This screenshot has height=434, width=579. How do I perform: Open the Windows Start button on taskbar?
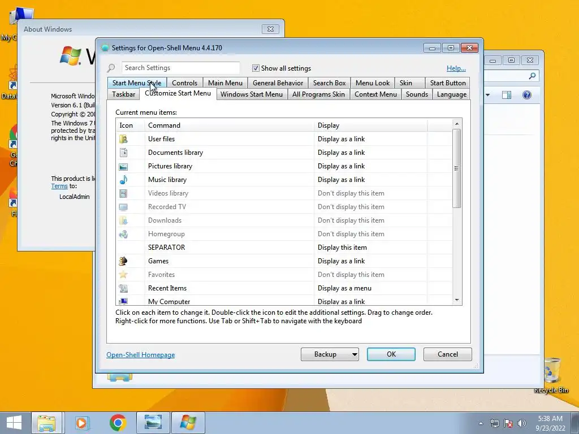14,423
